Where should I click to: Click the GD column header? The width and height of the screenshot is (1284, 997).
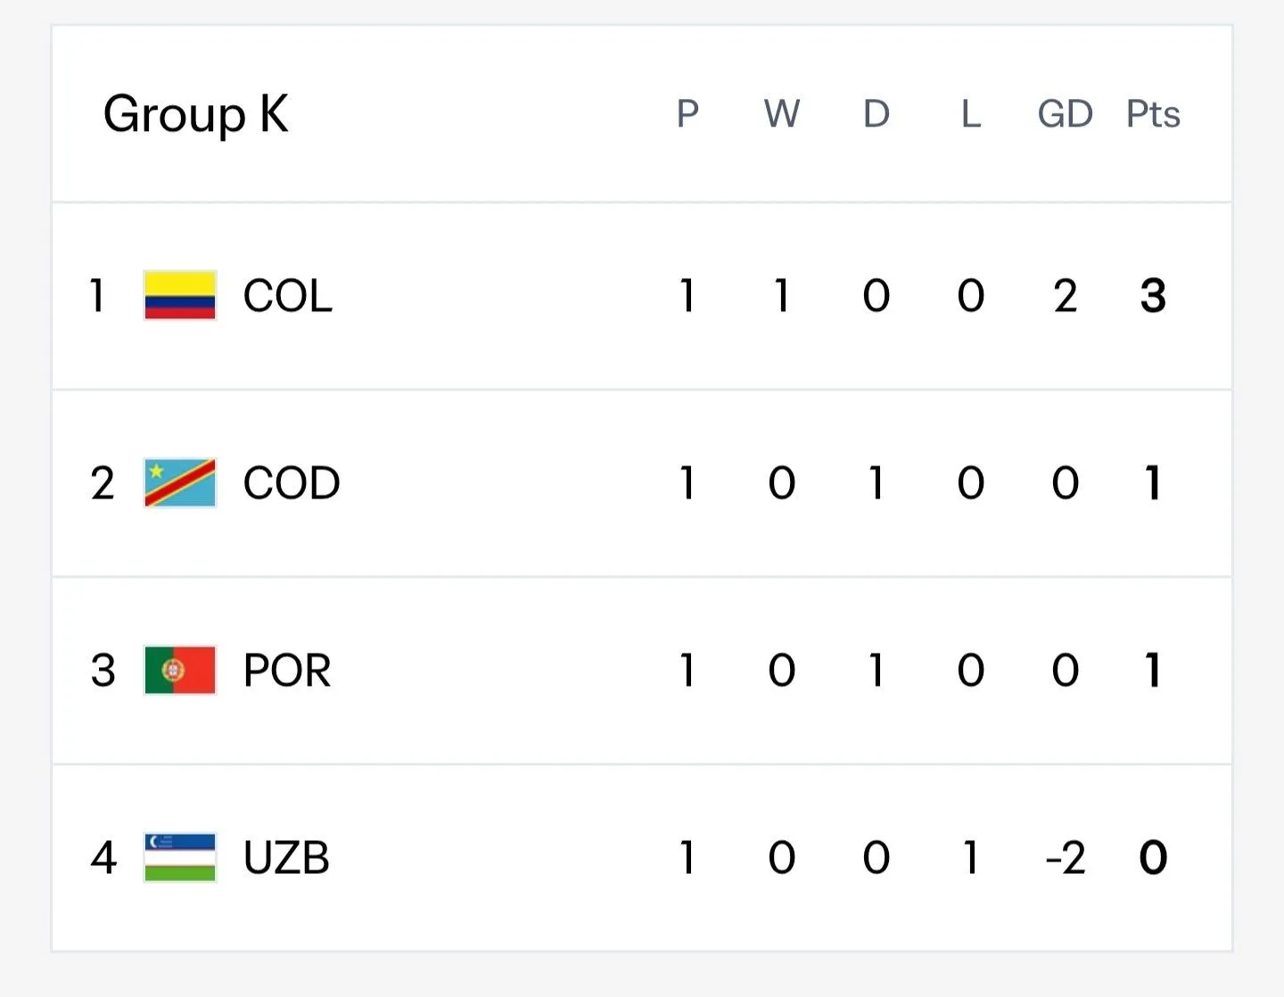[1065, 114]
